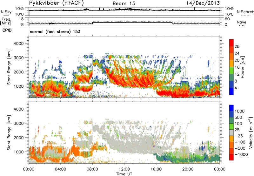This screenshot has width=254, height=176.
Task: Click the Beam 15 label
Action: coord(124,3)
